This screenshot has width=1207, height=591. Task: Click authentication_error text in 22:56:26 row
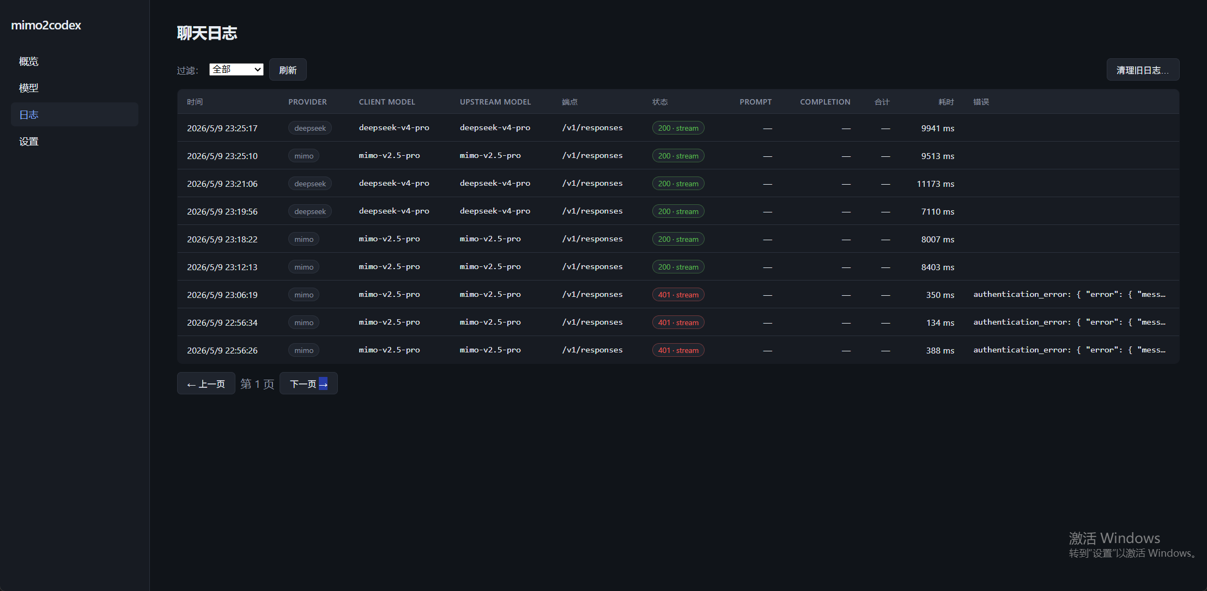click(x=1070, y=350)
